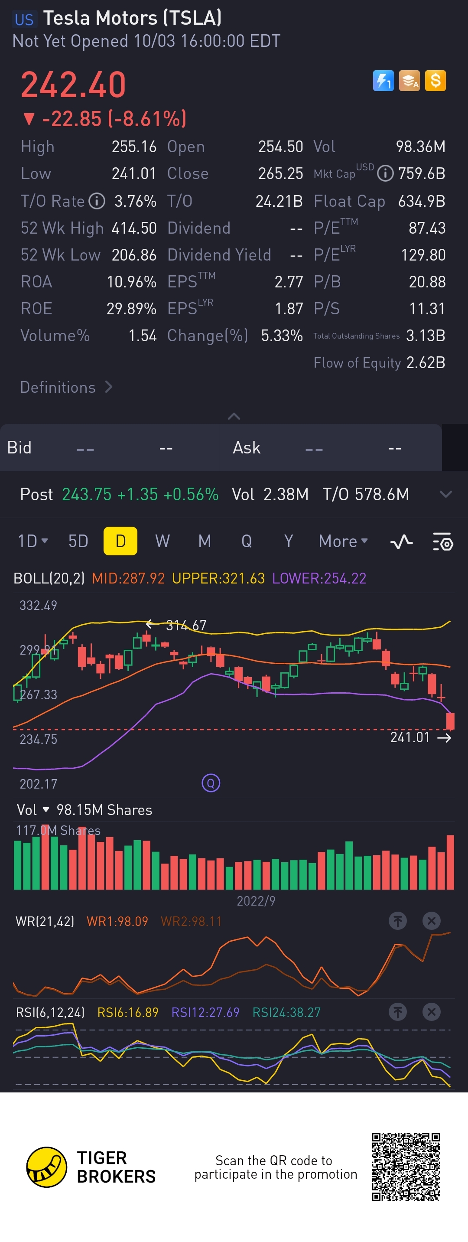The width and height of the screenshot is (468, 1242).
Task: Collapse the stock details panel
Action: coord(234,416)
